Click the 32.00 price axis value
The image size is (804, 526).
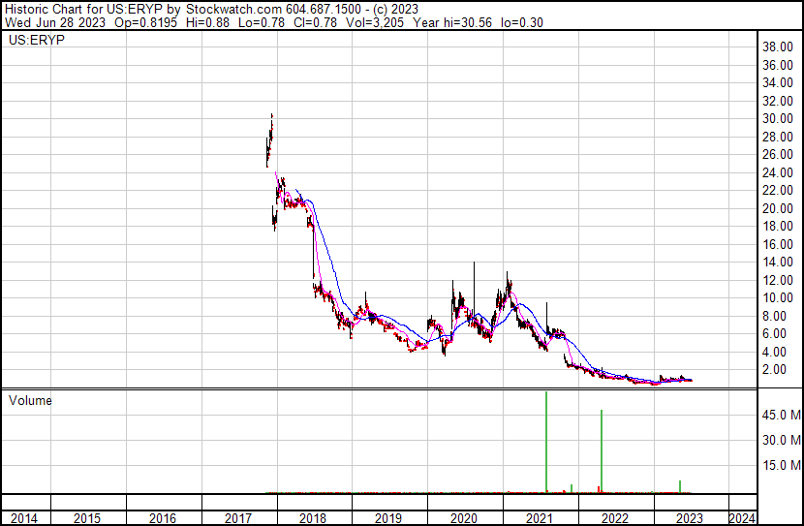click(778, 101)
